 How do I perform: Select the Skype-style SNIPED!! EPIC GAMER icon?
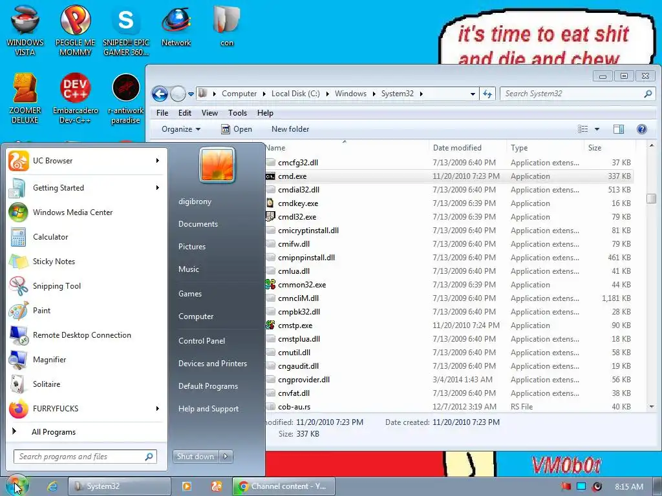pos(126,30)
